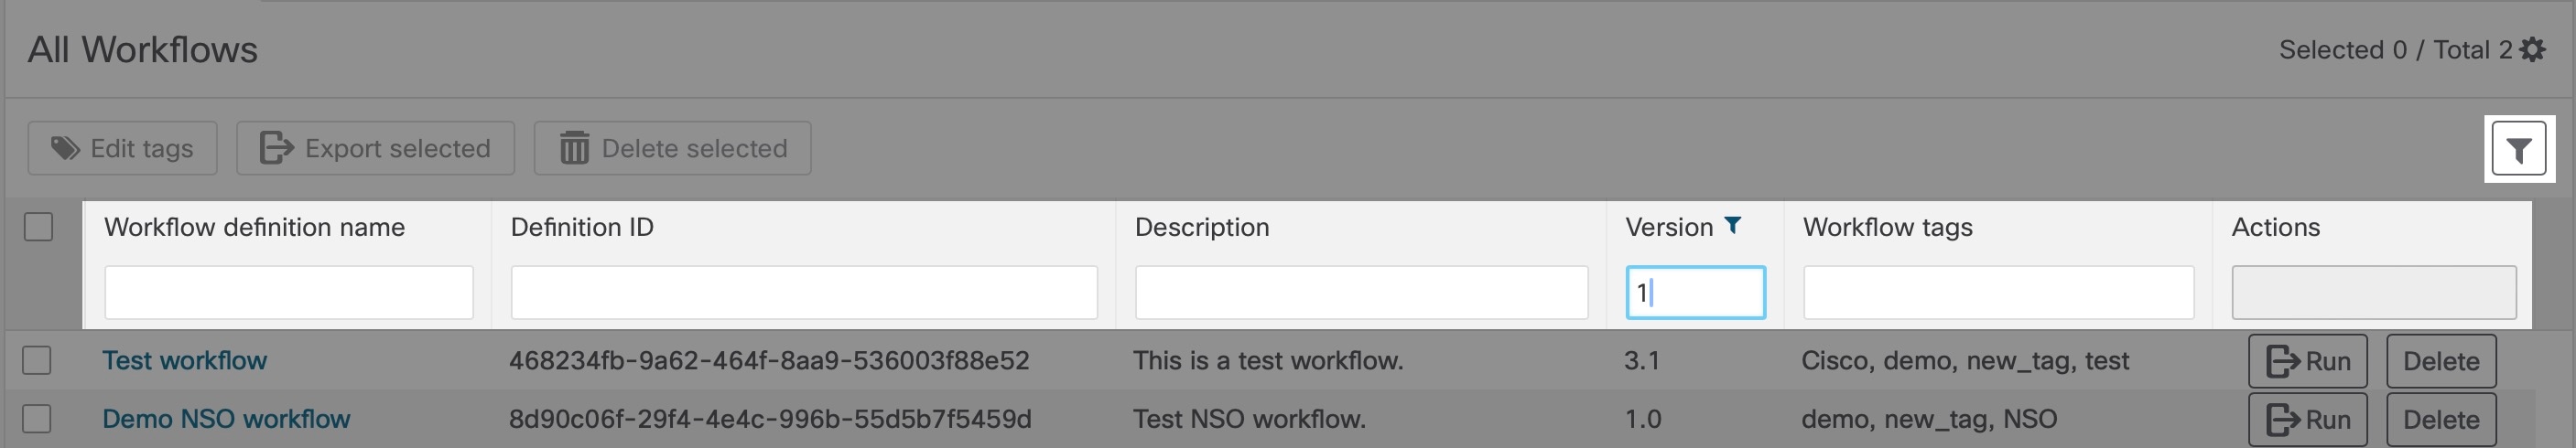2576x448 pixels.
Task: Click the Description filter input
Action: pos(1360,293)
